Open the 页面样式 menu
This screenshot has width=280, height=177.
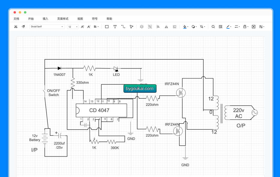click(x=63, y=19)
